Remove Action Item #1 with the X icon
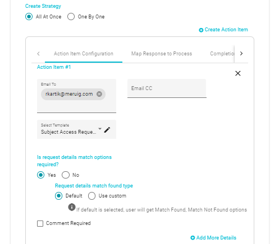Viewport: 279px width, 244px height. (238, 73)
